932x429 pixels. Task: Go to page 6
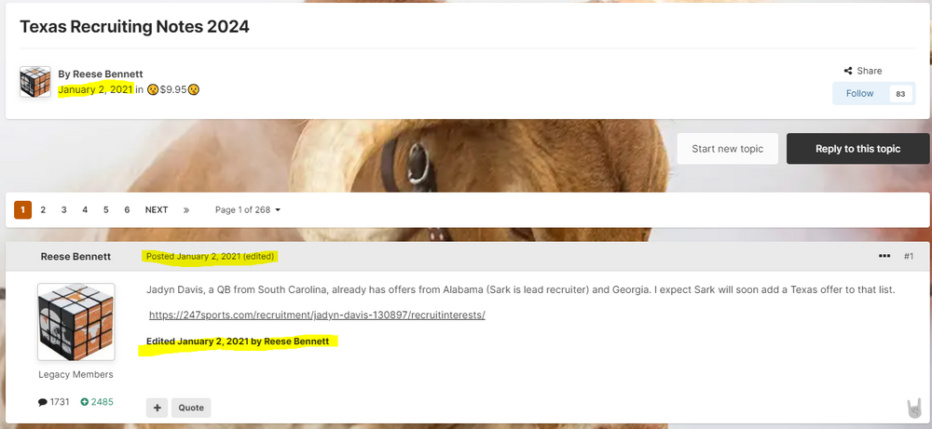tap(127, 210)
